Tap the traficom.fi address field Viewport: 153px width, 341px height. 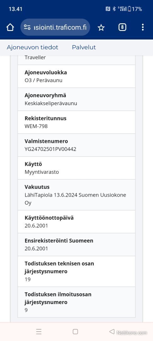tap(55, 27)
